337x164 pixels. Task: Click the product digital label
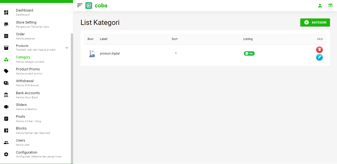tap(110, 53)
